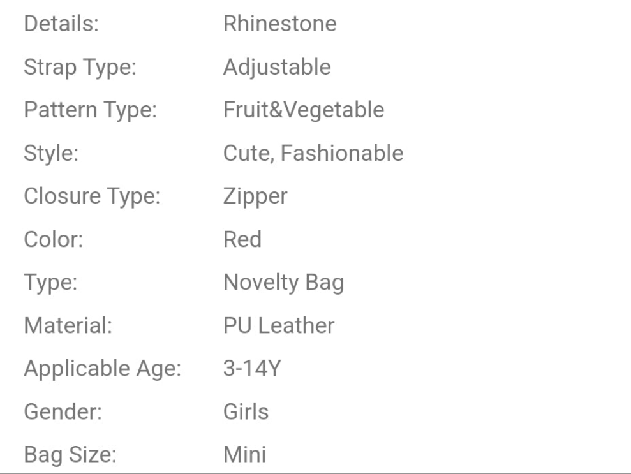Click the "Closure Type:" label
631x474 pixels.
(x=91, y=196)
